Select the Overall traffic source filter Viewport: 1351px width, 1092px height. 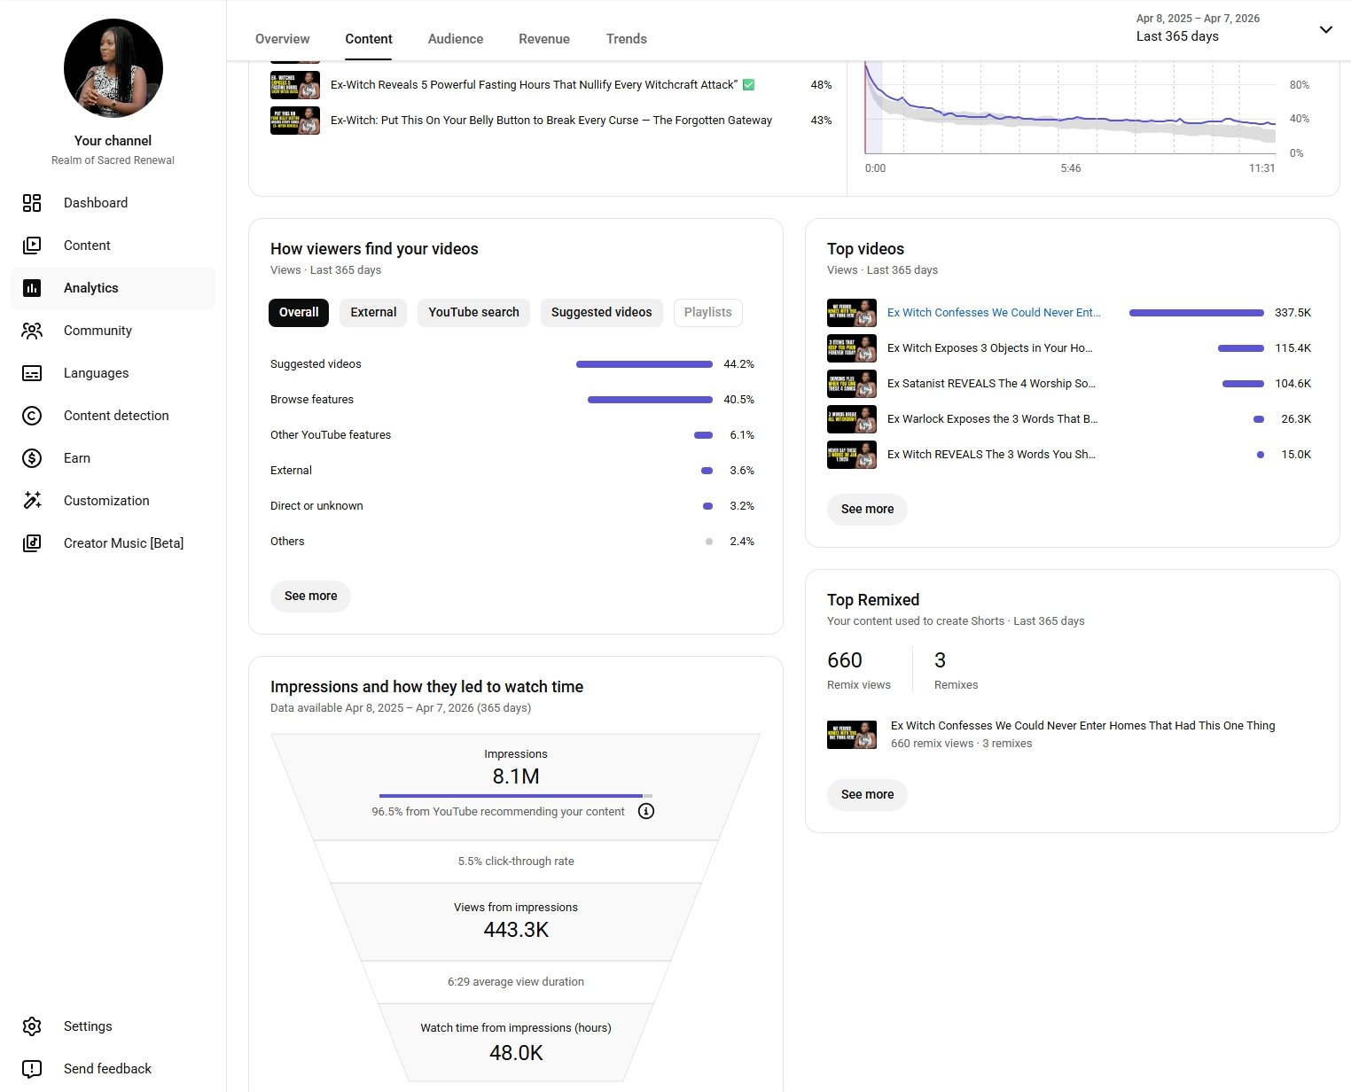(x=299, y=313)
